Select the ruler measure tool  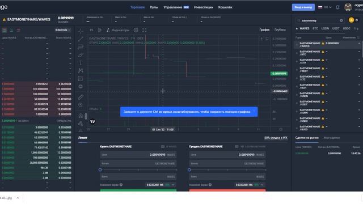(x=81, y=97)
